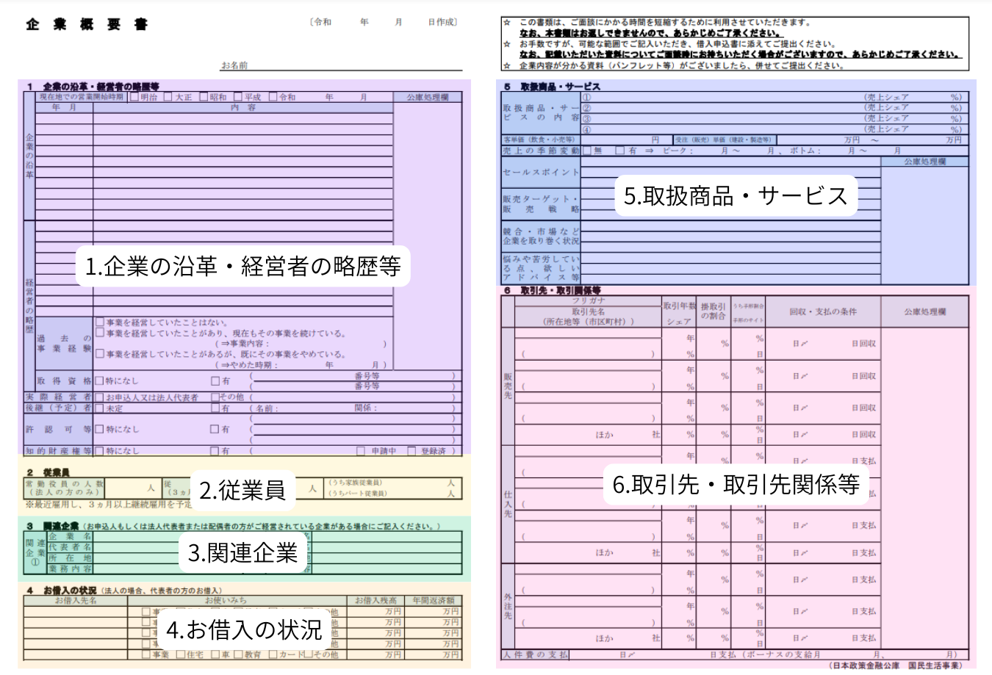Click the 5.取扱商品・サービス overlay label
This screenshot has width=992, height=675.
(736, 195)
